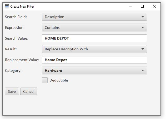Click the Expression dropdown arrow
Viewport: 166px width, 119px height.
[x=143, y=28]
